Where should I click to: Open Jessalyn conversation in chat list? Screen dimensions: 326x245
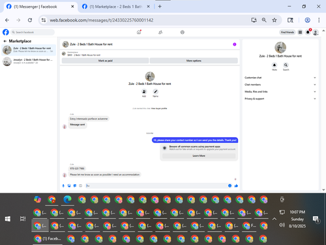pyautogui.click(x=29, y=61)
